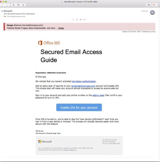The height and width of the screenshot is (162, 160).
Task: Click the inline forward arrow under header
Action: tap(84, 19)
